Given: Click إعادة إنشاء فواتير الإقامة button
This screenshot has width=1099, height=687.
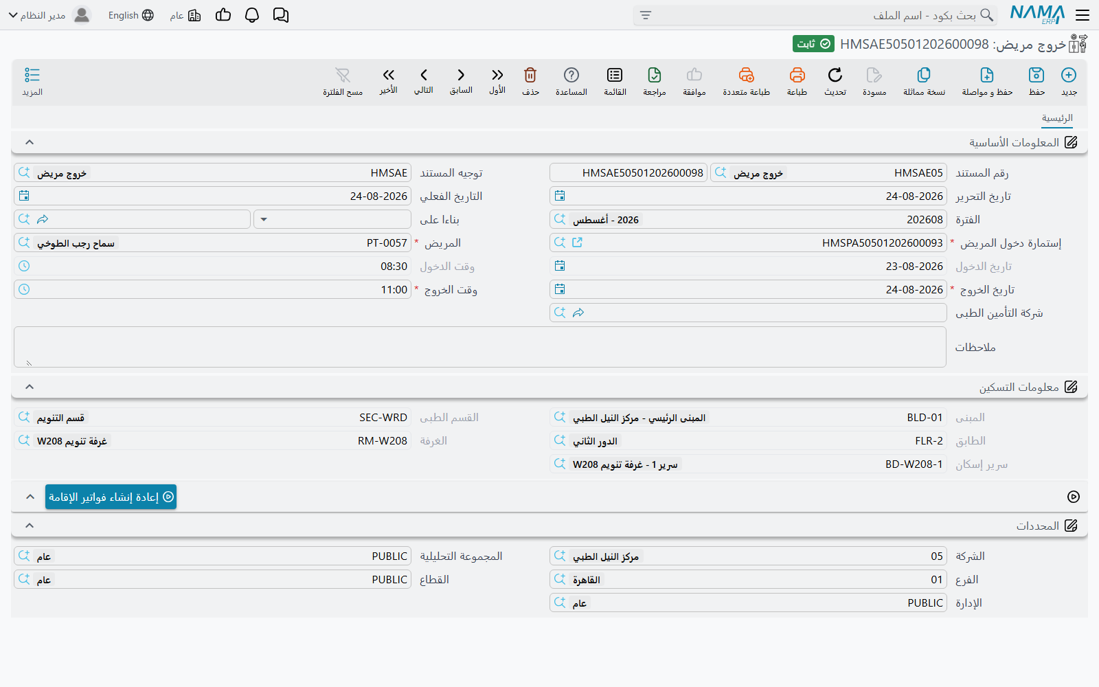Looking at the screenshot, I should coord(111,497).
